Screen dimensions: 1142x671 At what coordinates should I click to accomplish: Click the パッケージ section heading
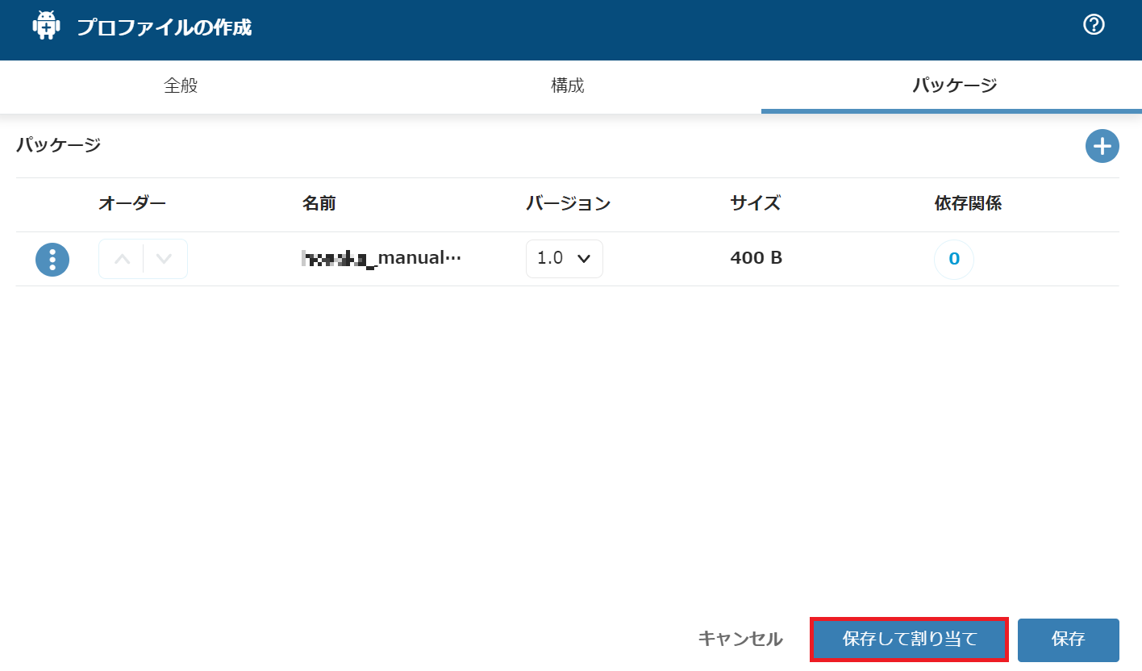click(x=59, y=145)
